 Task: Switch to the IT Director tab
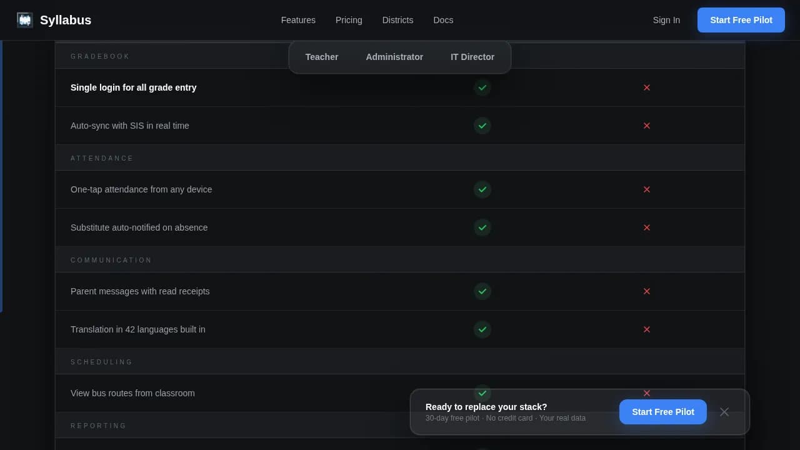click(472, 57)
